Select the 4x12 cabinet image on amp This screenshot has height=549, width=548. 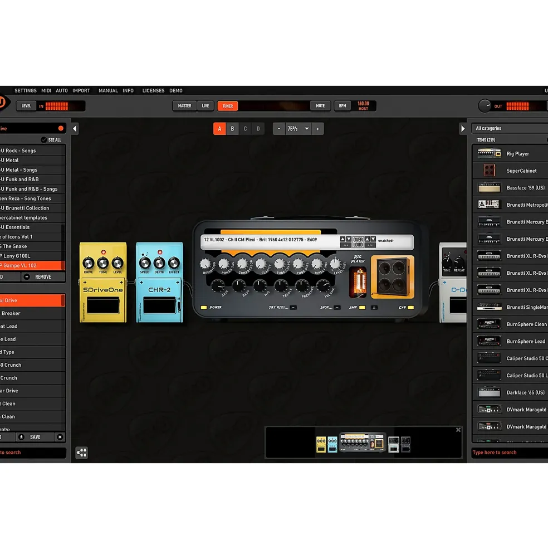pyautogui.click(x=392, y=276)
